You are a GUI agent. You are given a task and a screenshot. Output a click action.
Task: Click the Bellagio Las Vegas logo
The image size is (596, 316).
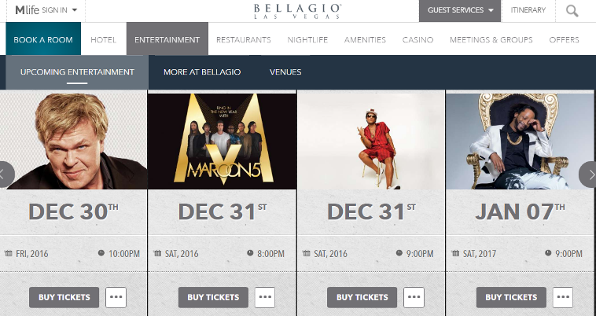(298, 11)
